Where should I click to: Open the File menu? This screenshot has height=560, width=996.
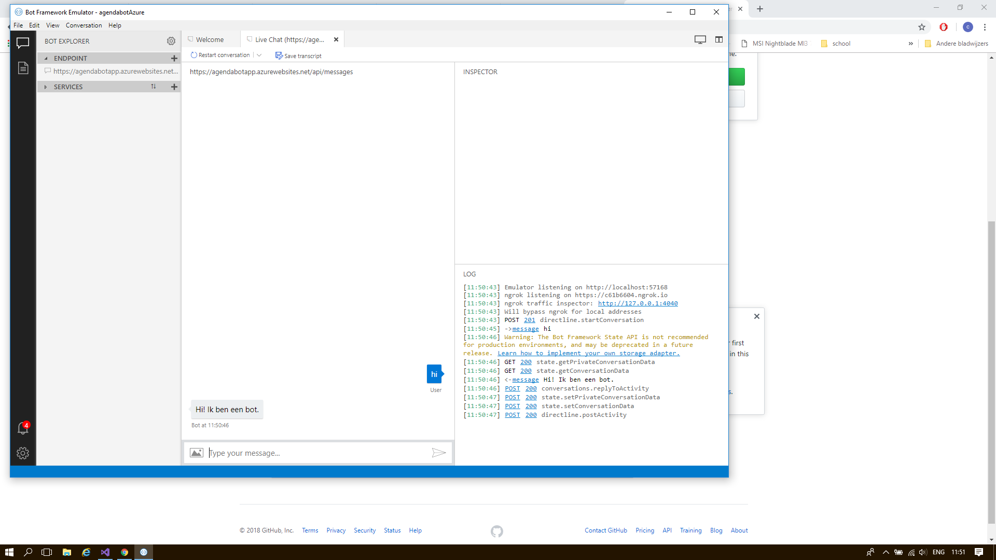[18, 25]
